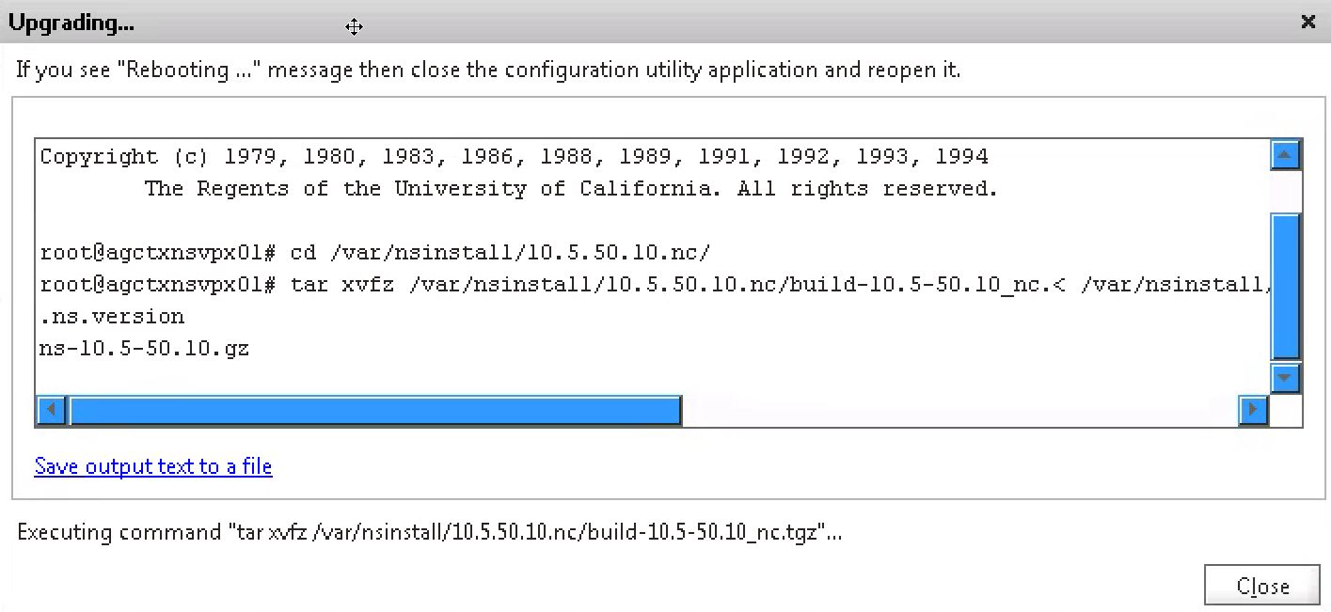Click the Regents of the University line
The image size is (1331, 612).
(570, 189)
